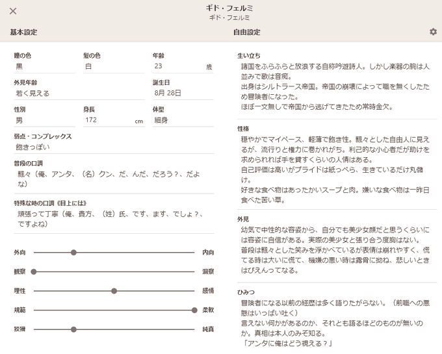Click the 洞察 label

(x=208, y=272)
